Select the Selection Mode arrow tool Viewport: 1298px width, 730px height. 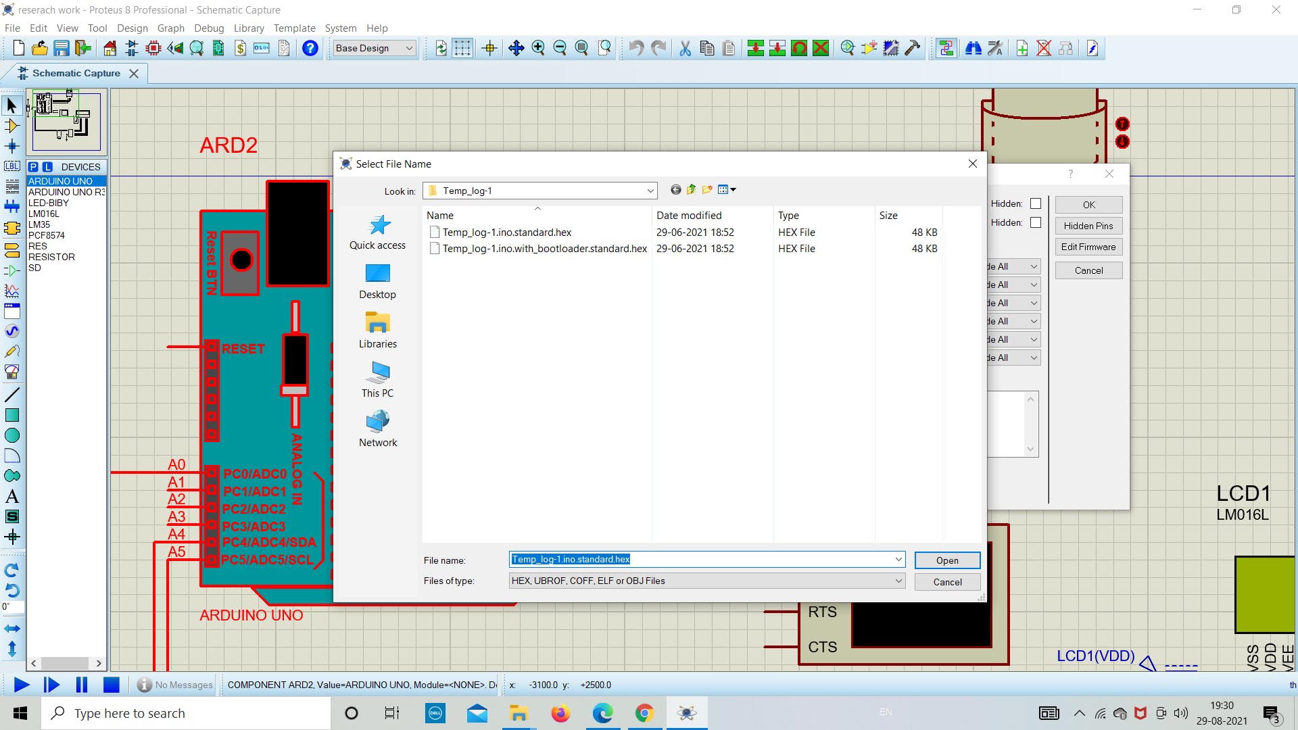click(11, 105)
